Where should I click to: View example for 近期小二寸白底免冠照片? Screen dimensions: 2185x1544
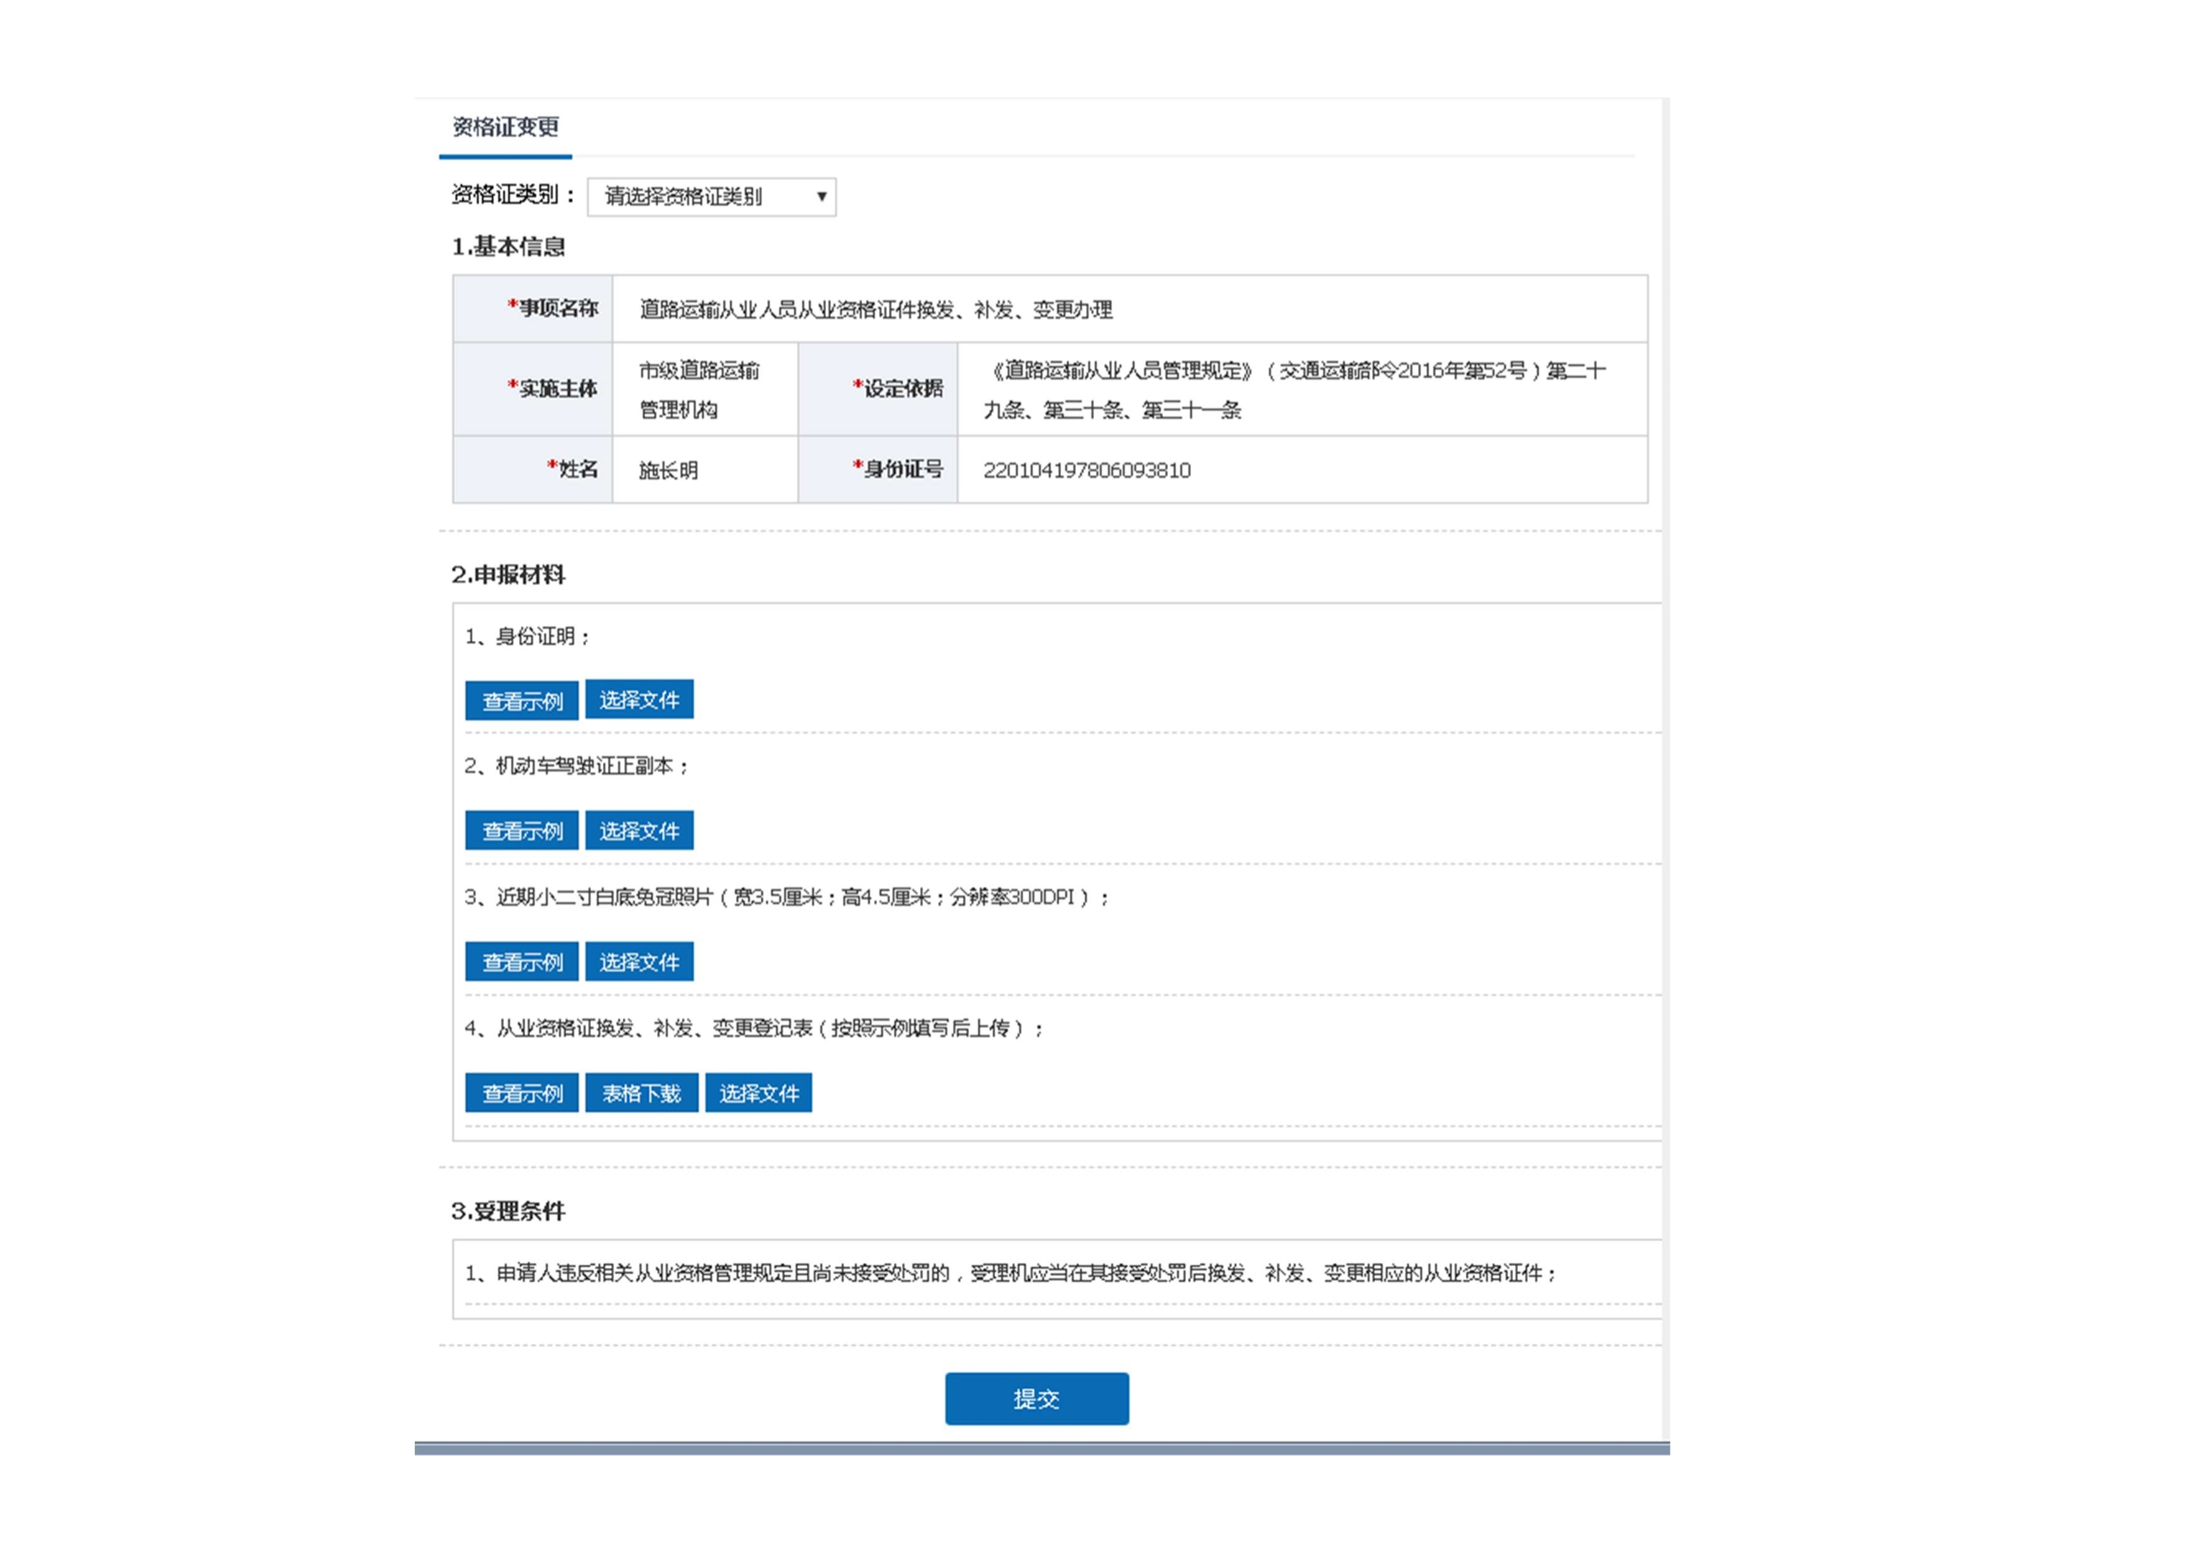pyautogui.click(x=521, y=963)
